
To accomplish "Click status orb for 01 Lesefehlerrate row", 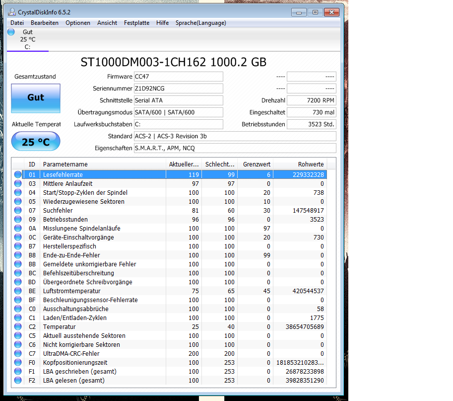I will point(18,174).
